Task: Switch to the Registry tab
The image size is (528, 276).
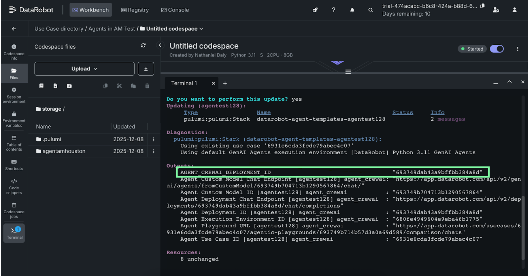Action: tap(135, 10)
